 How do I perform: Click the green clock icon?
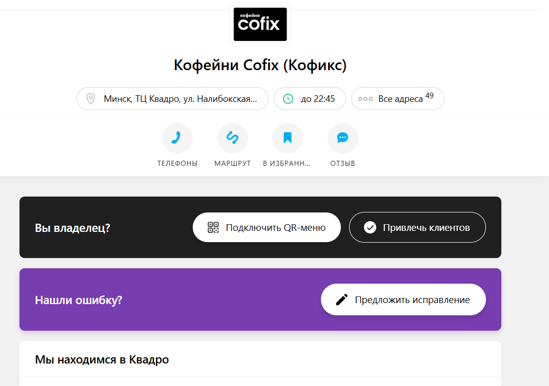(x=288, y=99)
